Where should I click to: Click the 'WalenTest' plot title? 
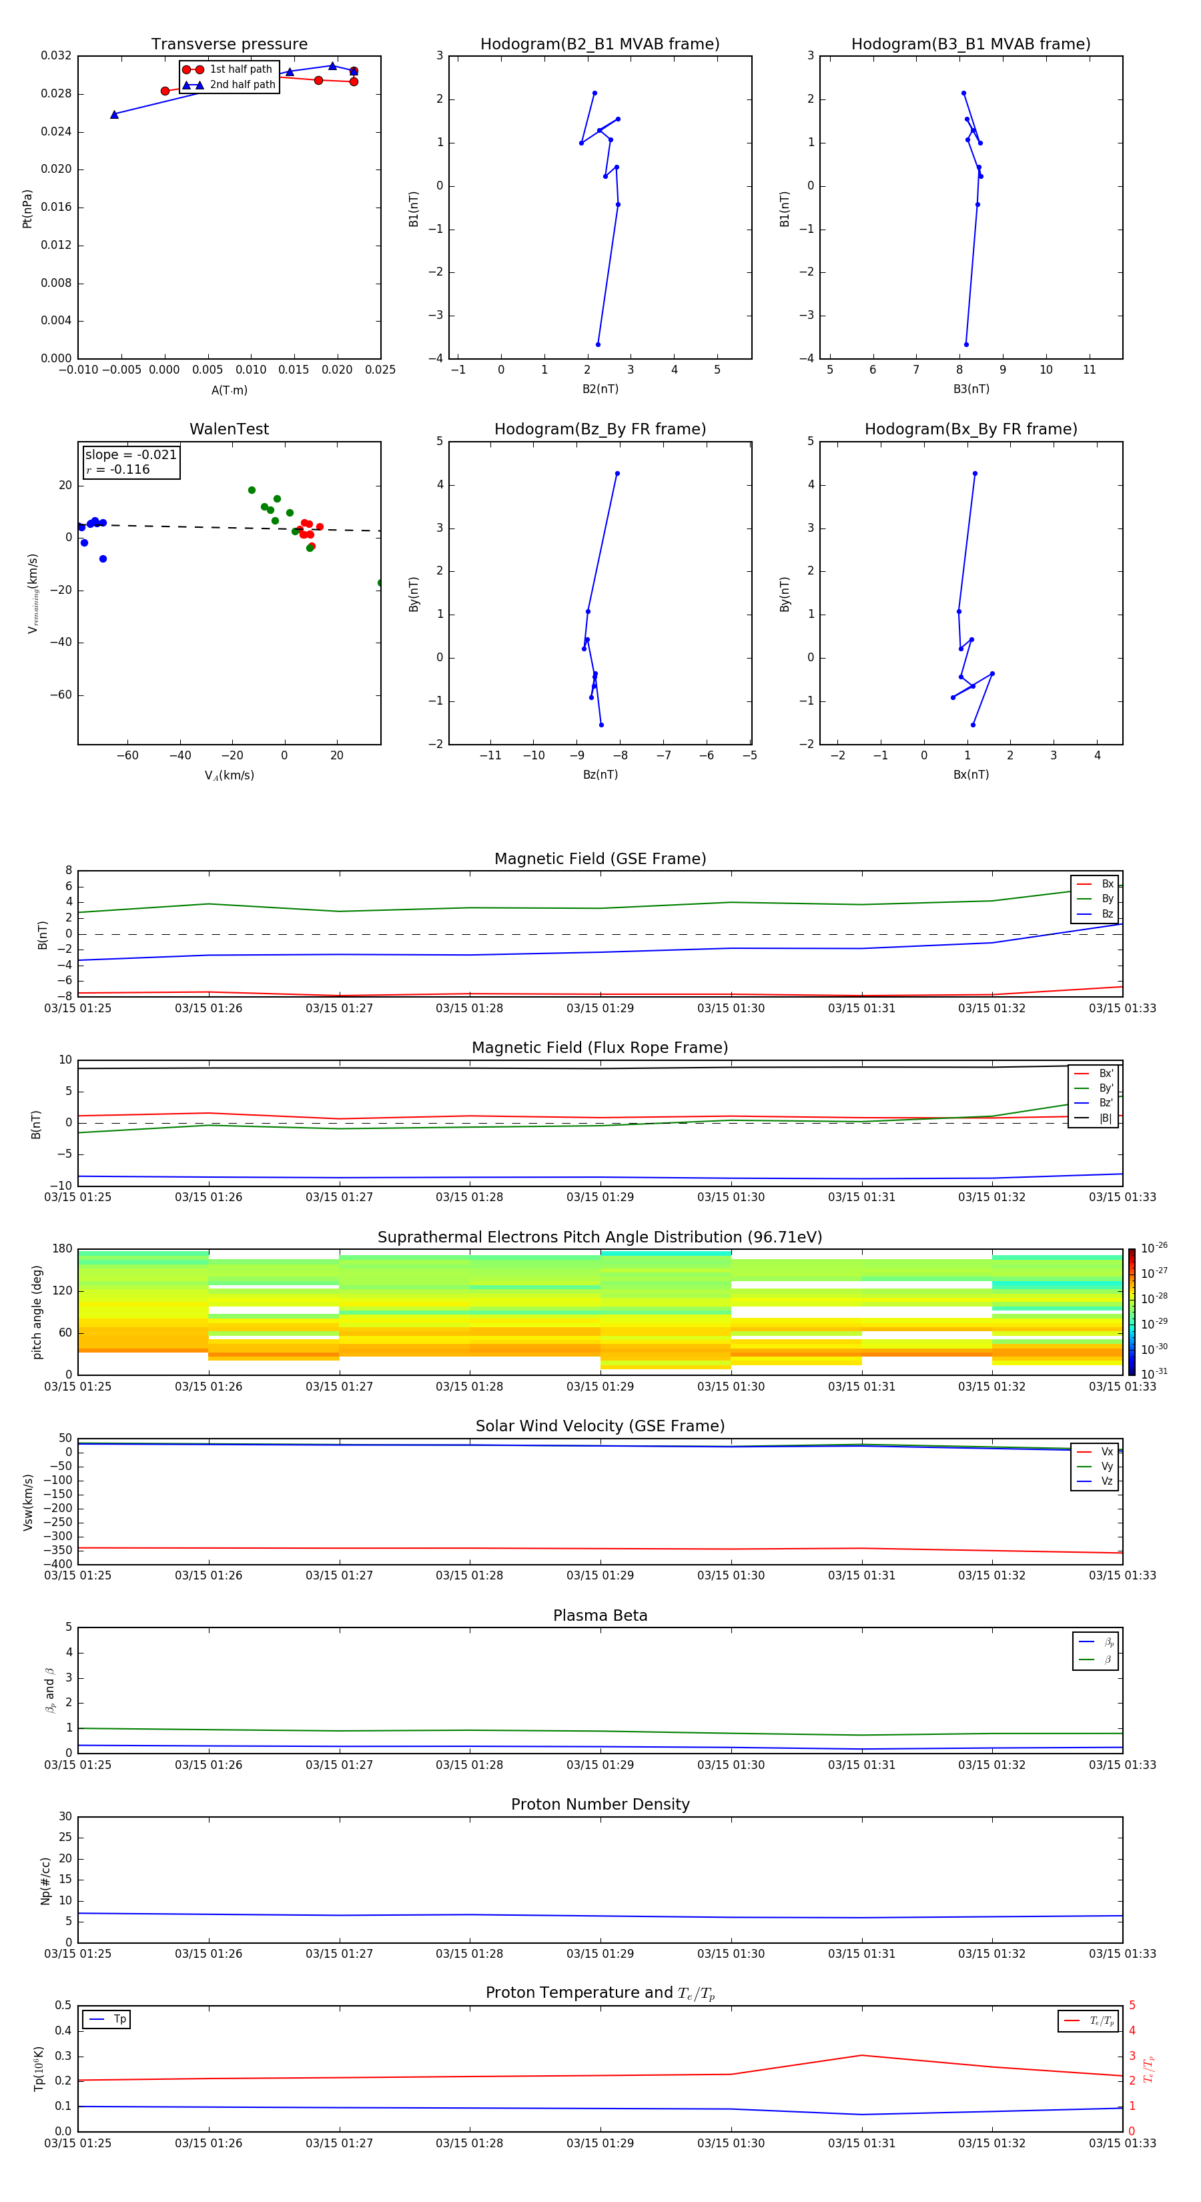pyautogui.click(x=229, y=429)
